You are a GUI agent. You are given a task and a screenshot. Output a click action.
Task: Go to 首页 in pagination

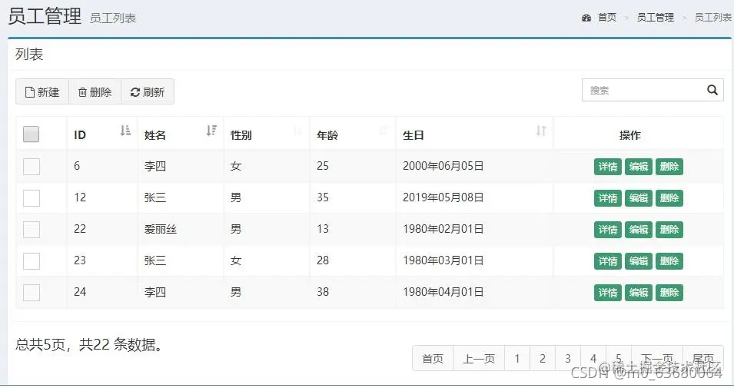(x=433, y=359)
